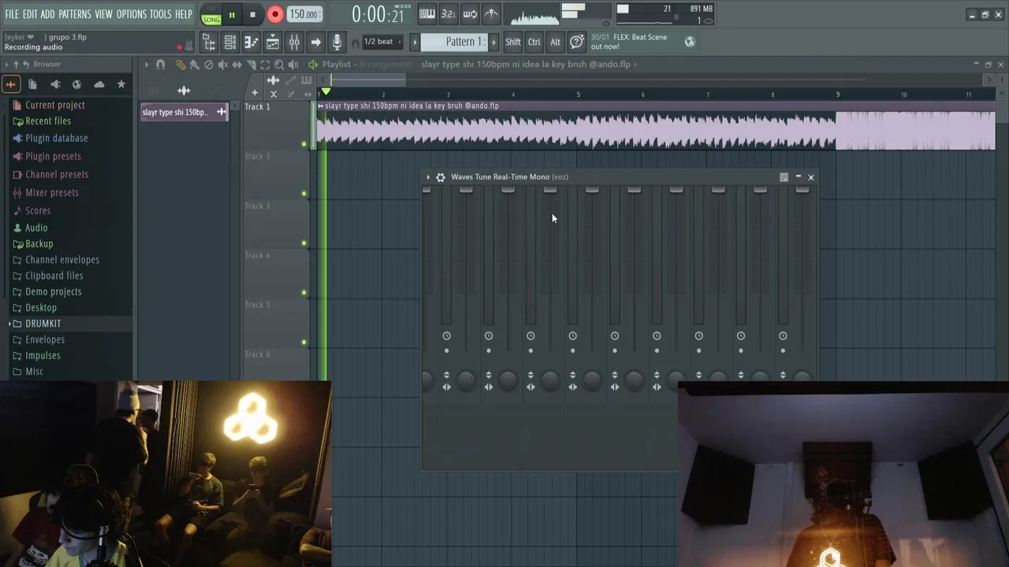Open the channel rack icon

click(x=230, y=43)
